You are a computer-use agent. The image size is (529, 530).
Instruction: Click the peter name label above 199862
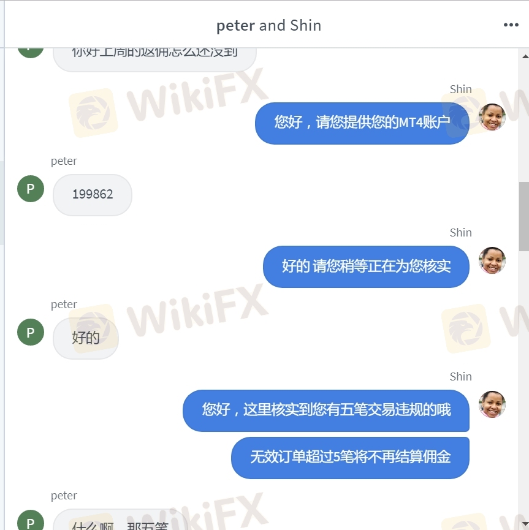(x=64, y=161)
